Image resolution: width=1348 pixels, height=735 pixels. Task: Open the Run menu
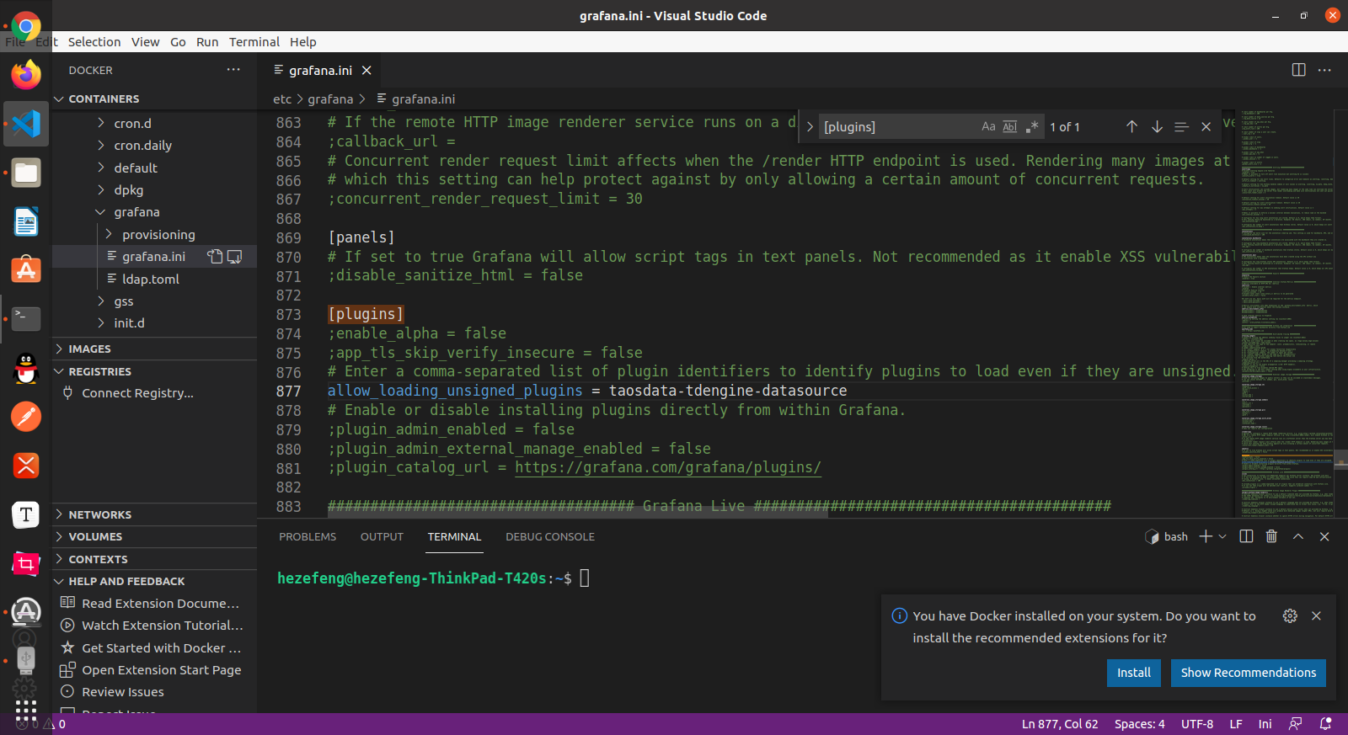pyautogui.click(x=207, y=42)
